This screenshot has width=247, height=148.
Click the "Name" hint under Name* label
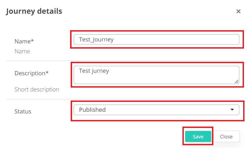click(22, 51)
